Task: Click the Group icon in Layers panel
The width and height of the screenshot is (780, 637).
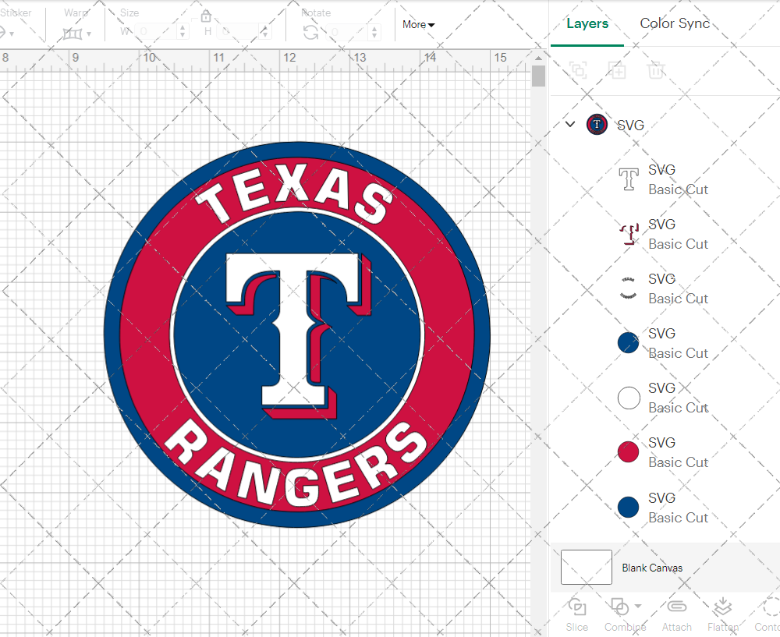Action: point(578,71)
